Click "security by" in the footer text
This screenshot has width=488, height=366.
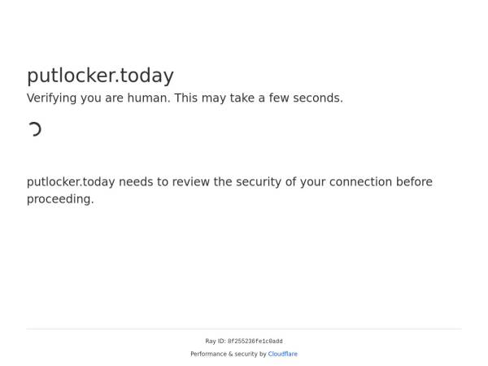click(251, 354)
